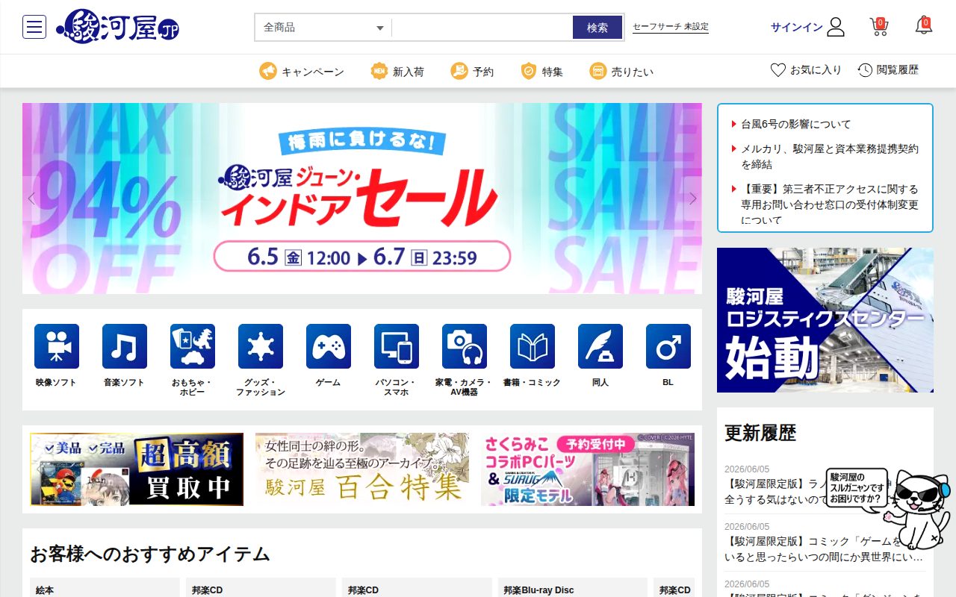Click the 邦楽Blu-ray Disc item label
Image resolution: width=956 pixels, height=597 pixels.
(x=538, y=590)
